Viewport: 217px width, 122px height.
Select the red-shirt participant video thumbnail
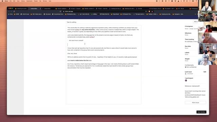(208, 27)
